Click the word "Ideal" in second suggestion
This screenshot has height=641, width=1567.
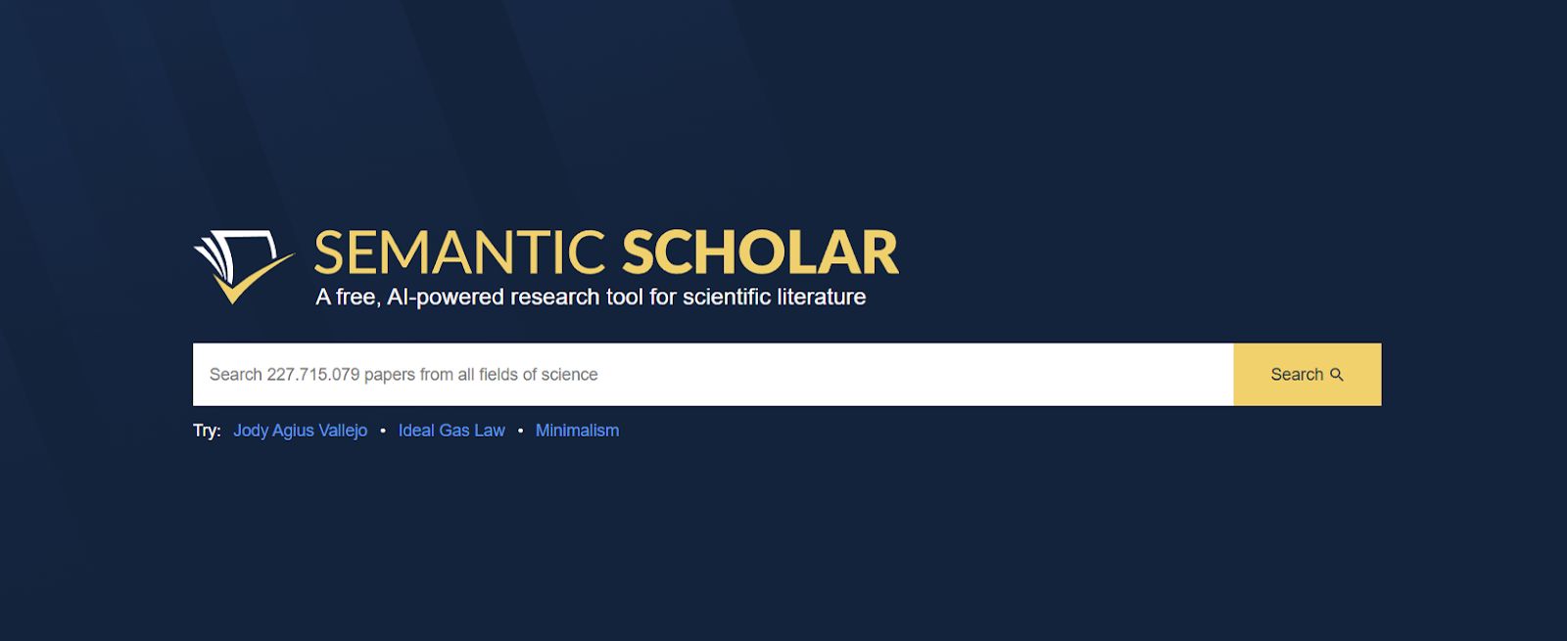point(416,431)
